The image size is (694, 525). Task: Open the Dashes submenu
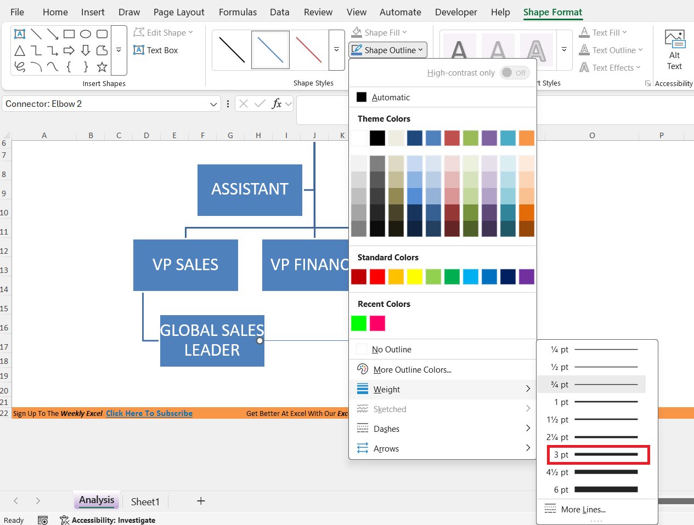point(443,429)
